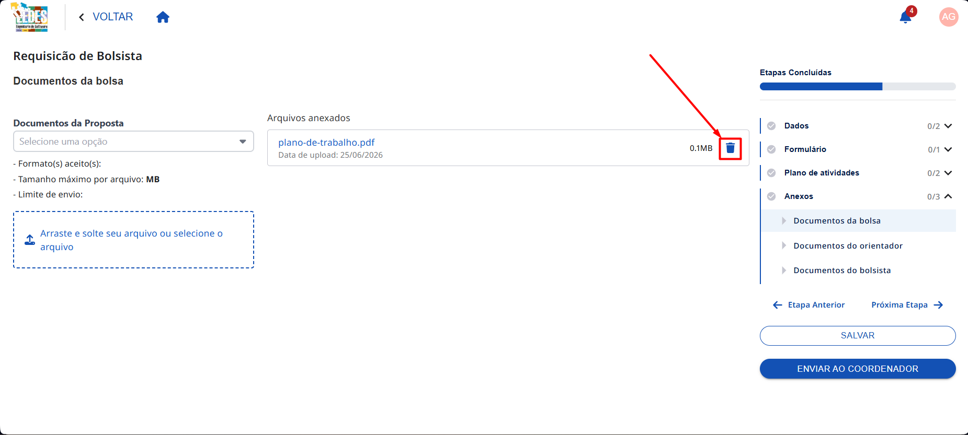Image resolution: width=968 pixels, height=435 pixels.
Task: Click the LEDES logo
Action: coord(30,17)
